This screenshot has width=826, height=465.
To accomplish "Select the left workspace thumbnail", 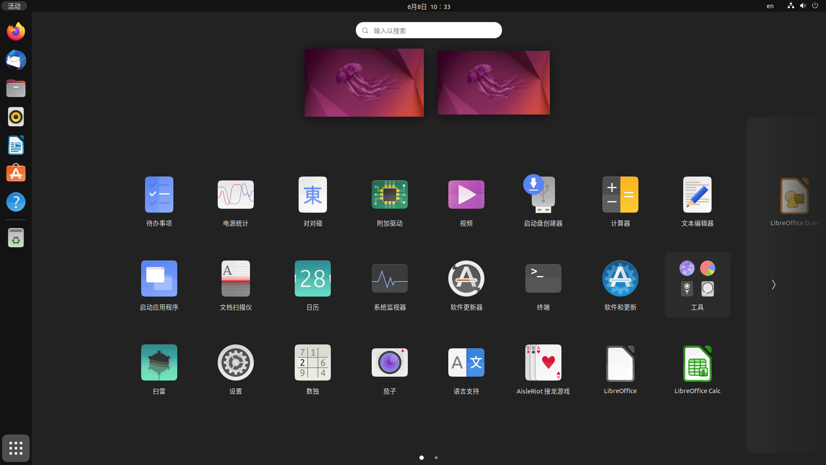I will (364, 82).
